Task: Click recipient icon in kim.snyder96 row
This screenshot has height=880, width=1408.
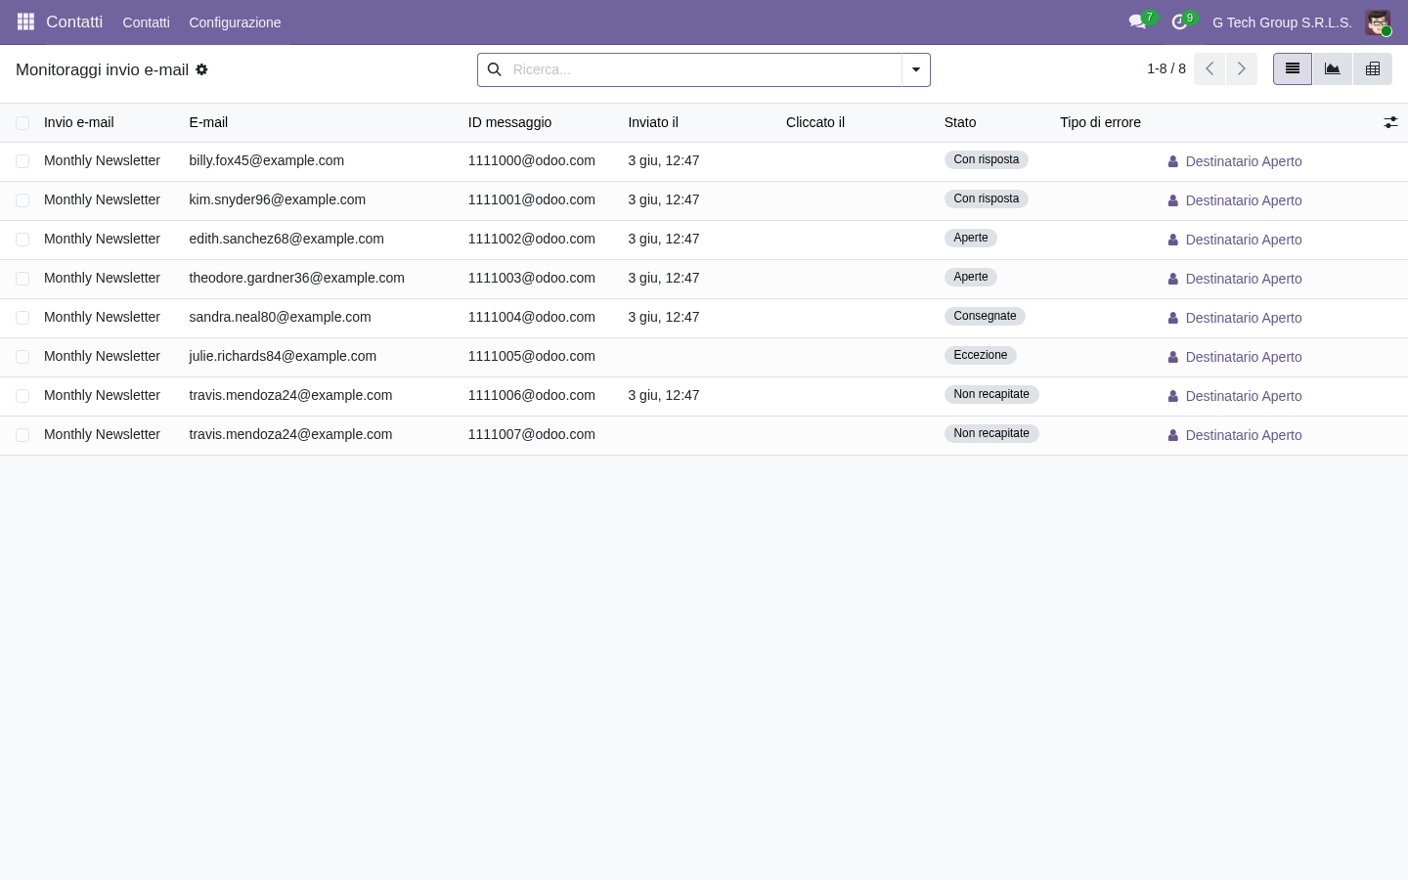Action: 1172,200
